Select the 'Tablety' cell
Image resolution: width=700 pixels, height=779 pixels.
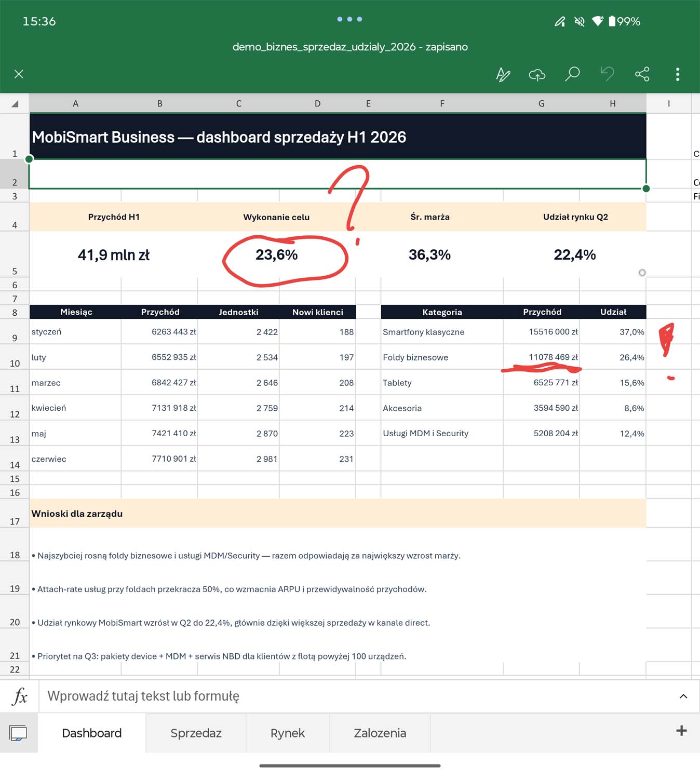[442, 382]
